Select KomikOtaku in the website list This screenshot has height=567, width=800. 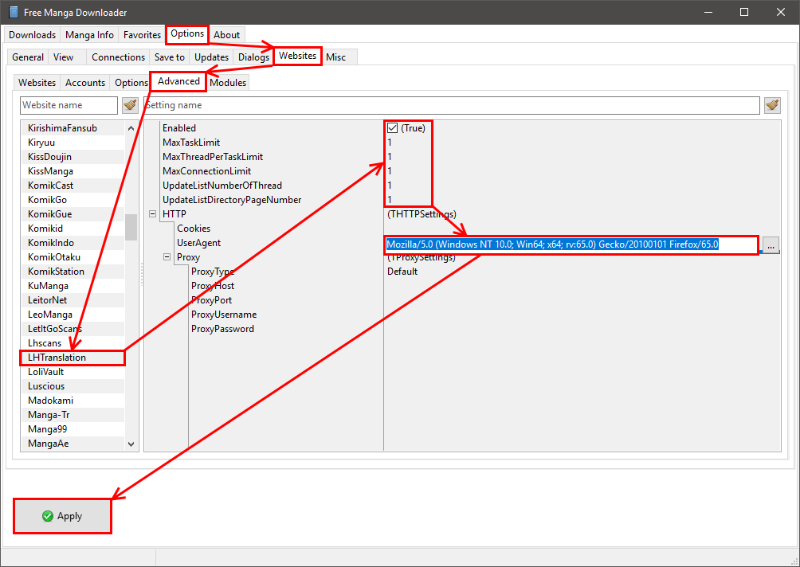(73, 257)
